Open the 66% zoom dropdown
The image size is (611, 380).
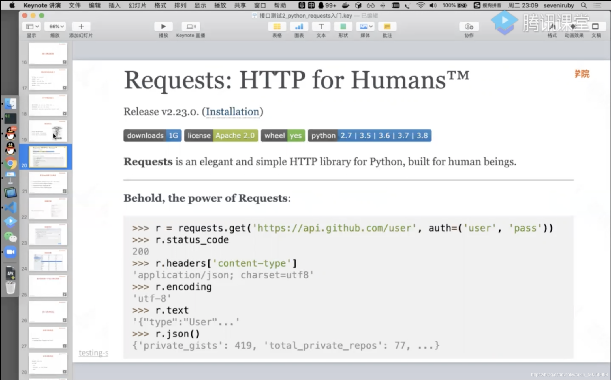click(x=56, y=27)
